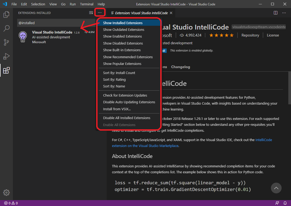The height and width of the screenshot is (206, 291).
Task: Switch to the Changelog tab
Action: 181,67
